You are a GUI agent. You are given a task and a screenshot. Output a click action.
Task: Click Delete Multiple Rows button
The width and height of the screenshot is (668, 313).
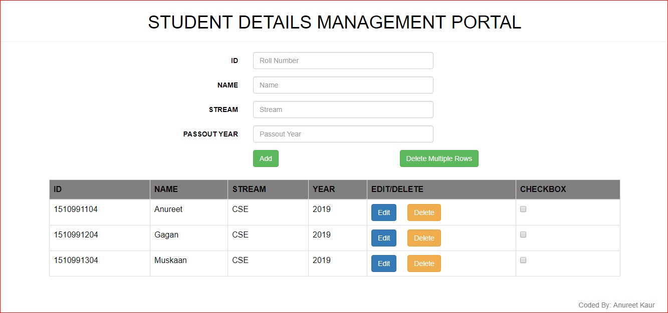coord(439,158)
